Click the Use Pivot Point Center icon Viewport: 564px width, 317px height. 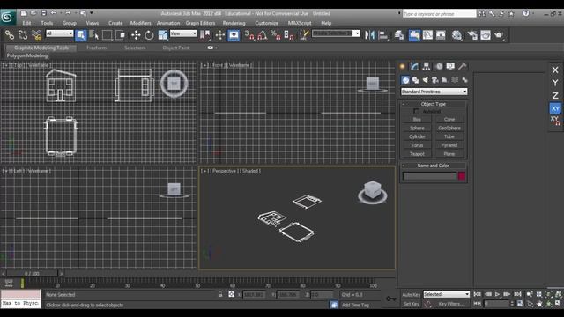205,35
